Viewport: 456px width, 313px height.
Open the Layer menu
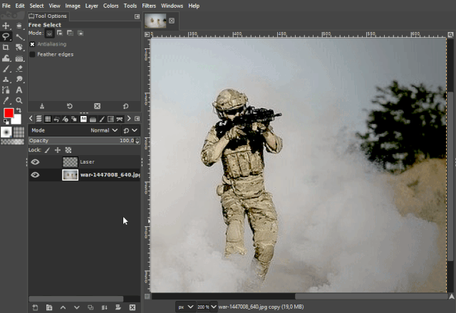[x=91, y=6]
